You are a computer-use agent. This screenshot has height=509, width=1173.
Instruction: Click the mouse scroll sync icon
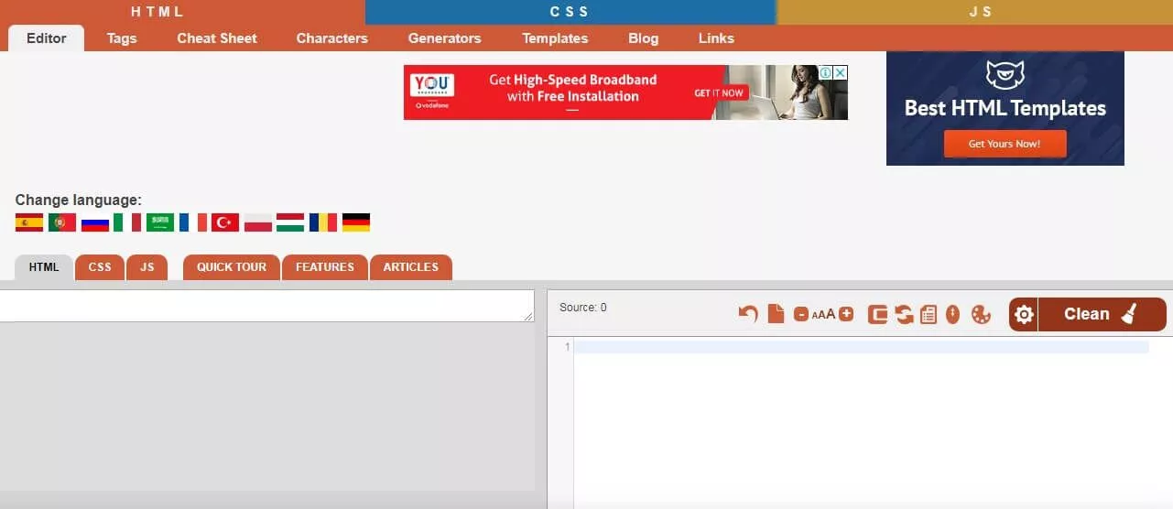(x=953, y=314)
